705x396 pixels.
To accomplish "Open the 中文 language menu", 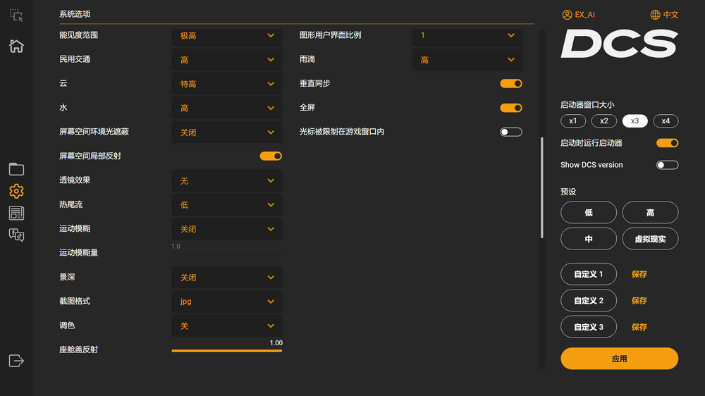I will (x=664, y=15).
